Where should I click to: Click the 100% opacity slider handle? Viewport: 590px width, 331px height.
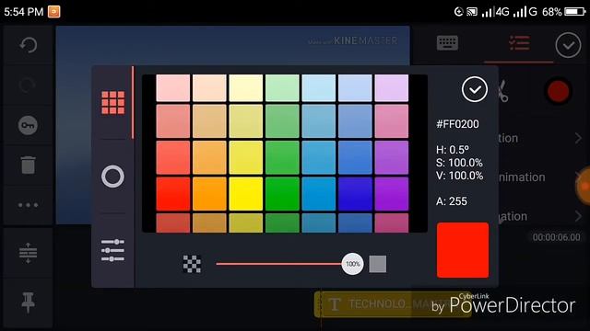click(352, 264)
